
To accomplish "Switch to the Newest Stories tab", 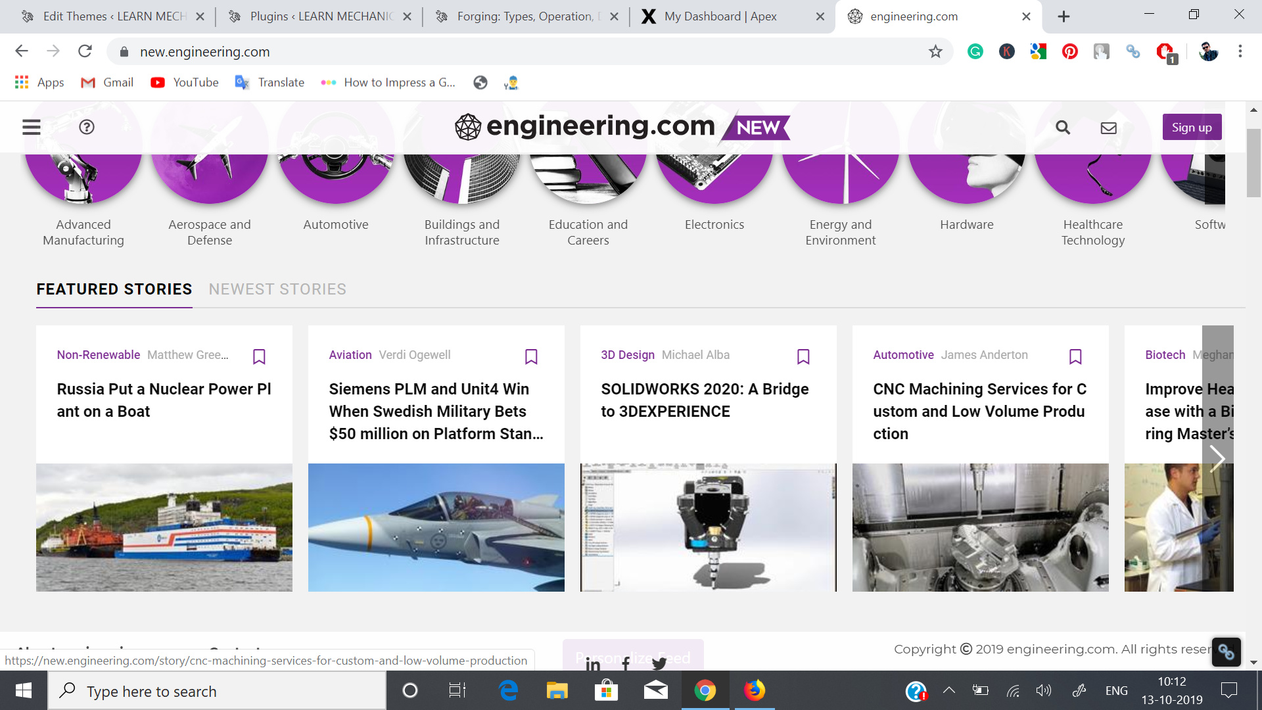I will [277, 289].
